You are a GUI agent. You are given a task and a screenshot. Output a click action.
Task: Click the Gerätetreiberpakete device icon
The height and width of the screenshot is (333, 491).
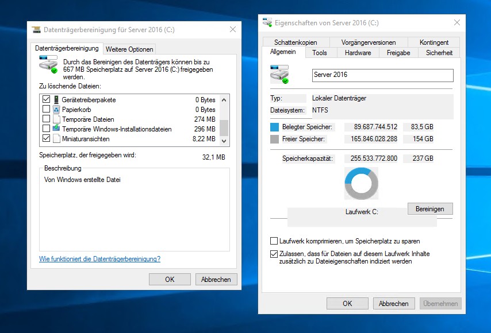pyautogui.click(x=56, y=100)
